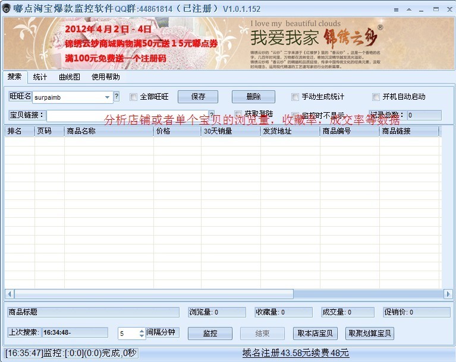Click the 浏览量 value field
Viewport: 456px width, 362px height.
click(217, 312)
